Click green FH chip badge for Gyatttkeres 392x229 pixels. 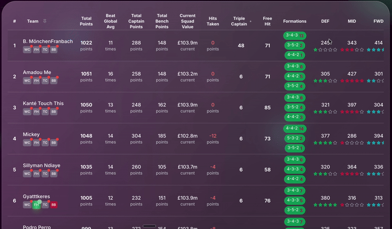tap(36, 205)
